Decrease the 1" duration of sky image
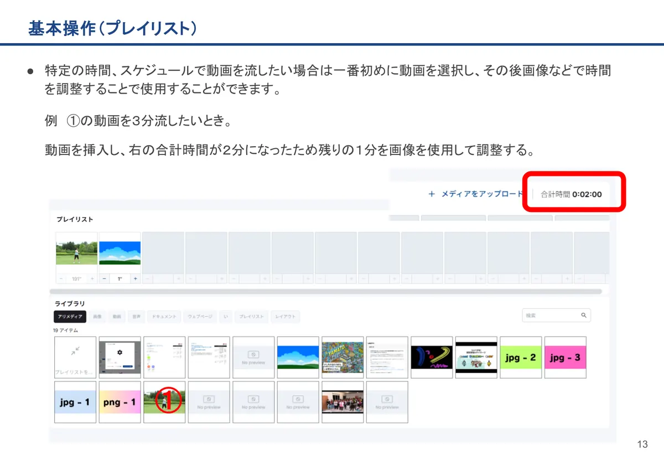Viewport: 664px width, 470px height. point(104,278)
